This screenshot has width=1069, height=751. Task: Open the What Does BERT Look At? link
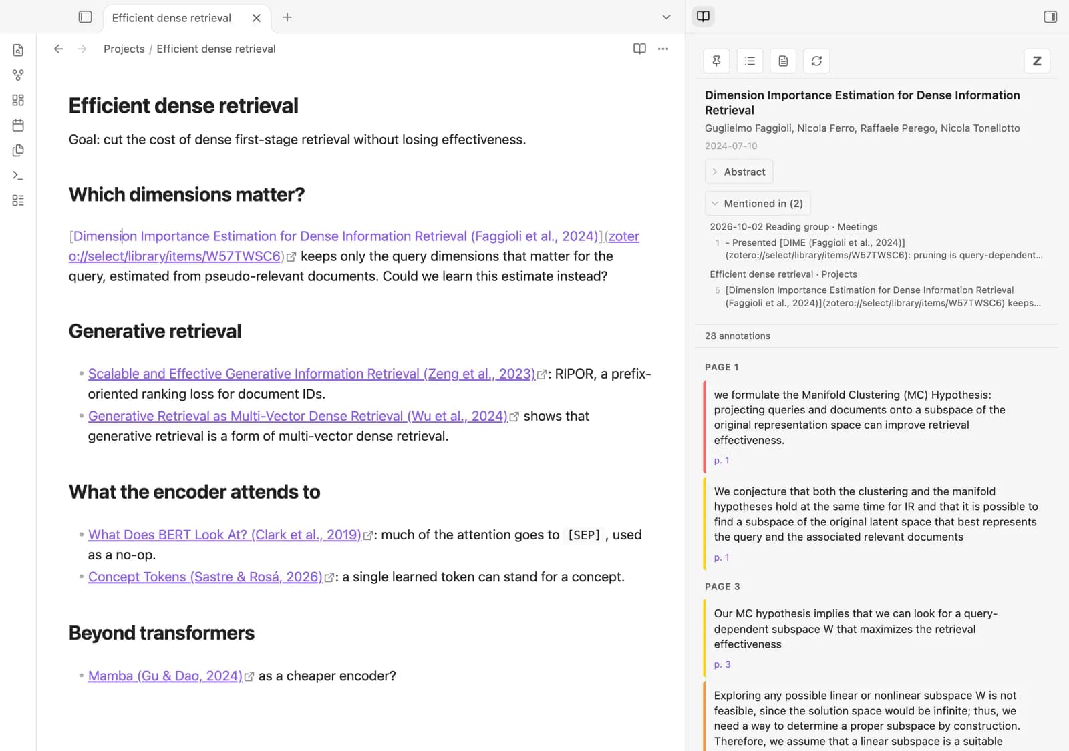coord(224,535)
